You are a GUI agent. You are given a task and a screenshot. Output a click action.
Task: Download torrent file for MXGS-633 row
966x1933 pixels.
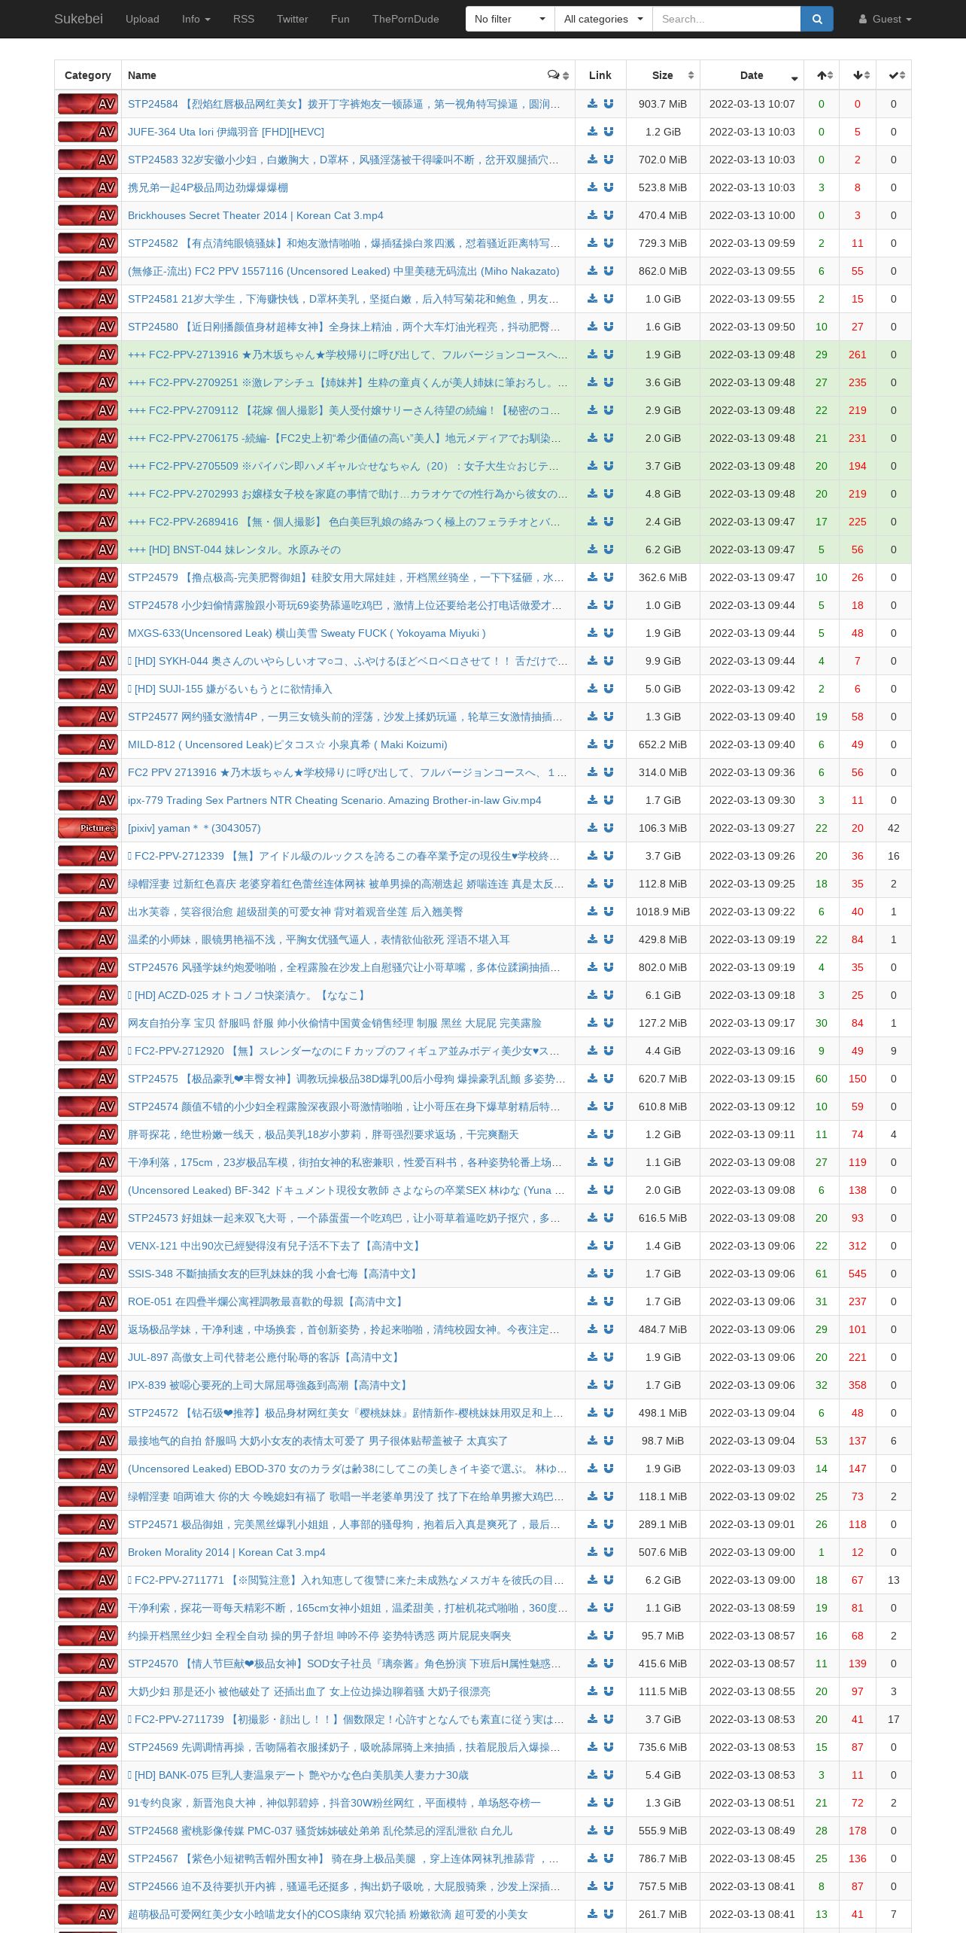(x=592, y=633)
